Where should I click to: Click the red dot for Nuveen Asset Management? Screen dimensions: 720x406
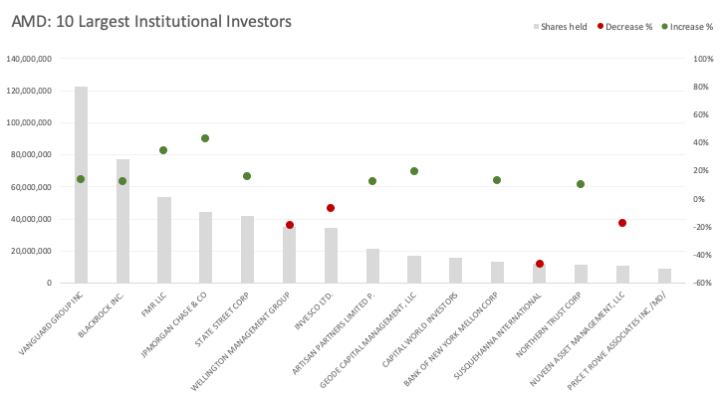pyautogui.click(x=622, y=223)
